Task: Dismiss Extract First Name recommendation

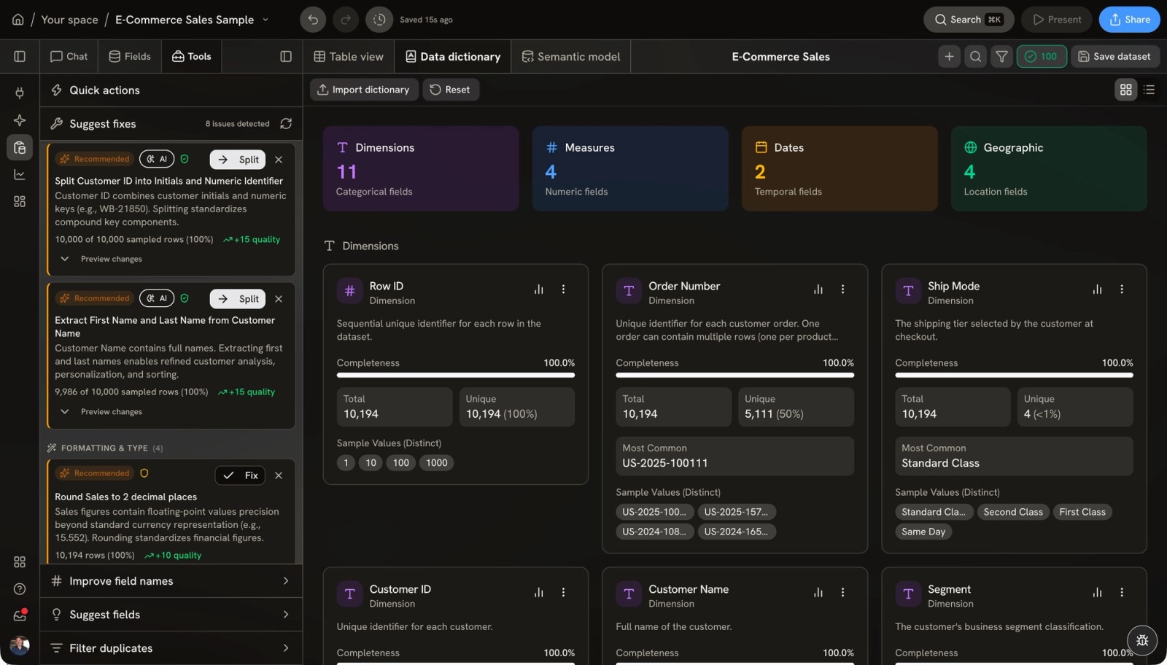Action: click(x=279, y=299)
